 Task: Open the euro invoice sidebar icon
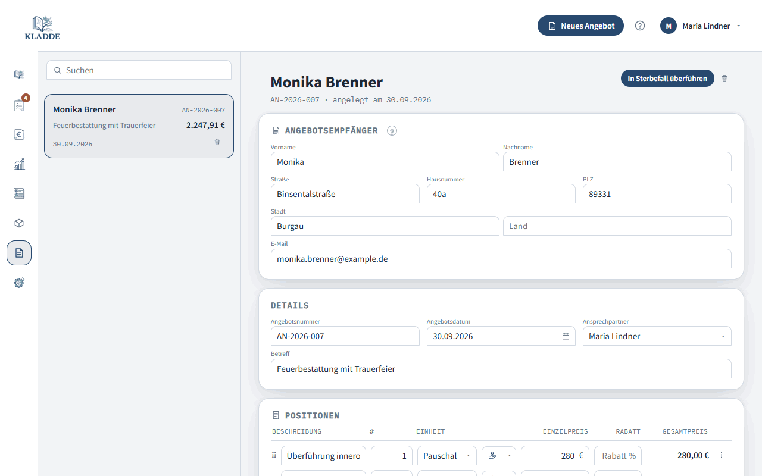pos(19,134)
